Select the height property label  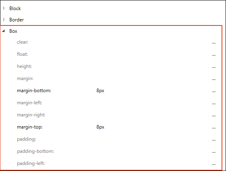[x=24, y=66]
